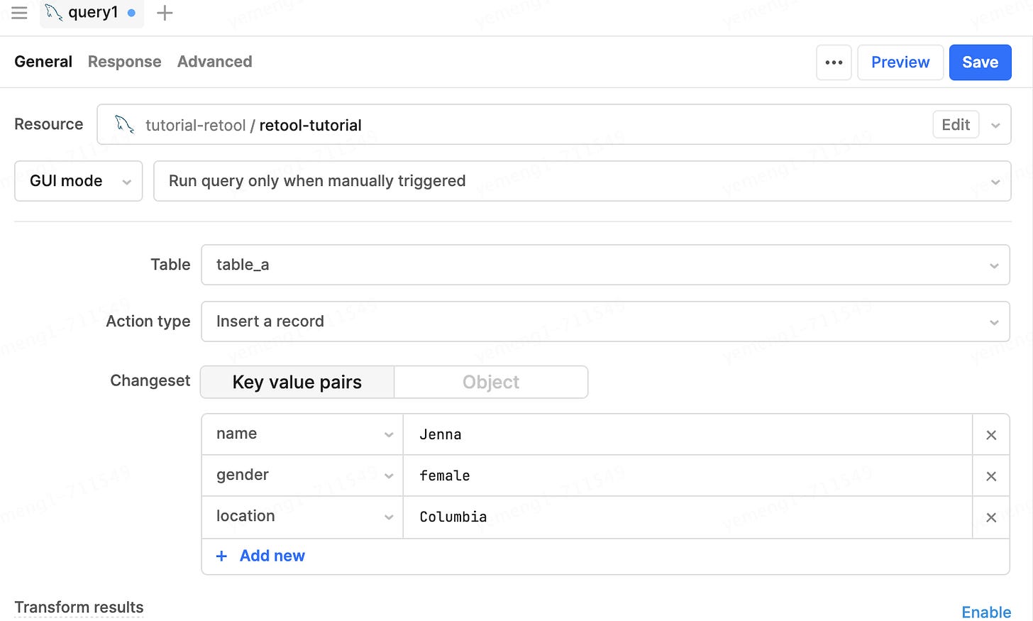Image resolution: width=1033 pixels, height=621 pixels.
Task: Open the Action type dropdown
Action: 605,322
